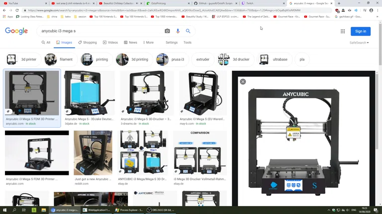382x214 pixels.
Task: Show hidden system tray icons chevron
Action: (x=329, y=210)
